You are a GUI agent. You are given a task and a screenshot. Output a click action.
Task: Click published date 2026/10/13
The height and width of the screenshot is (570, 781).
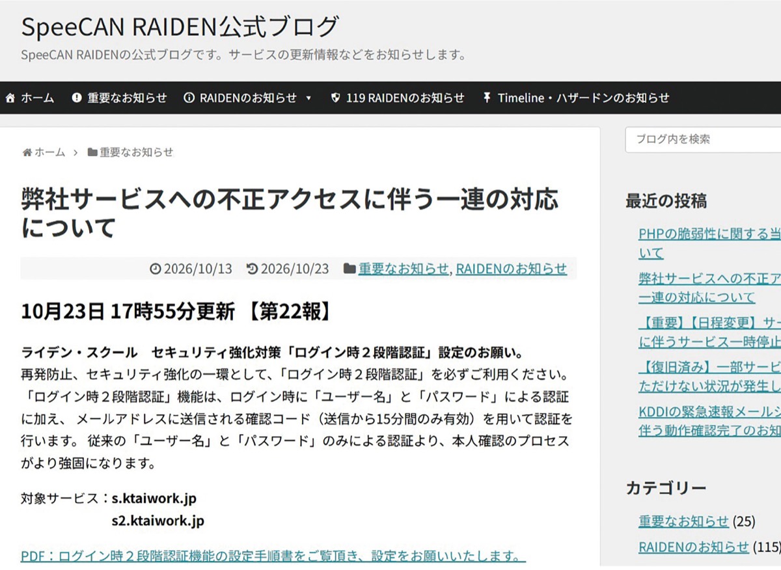[x=198, y=269]
